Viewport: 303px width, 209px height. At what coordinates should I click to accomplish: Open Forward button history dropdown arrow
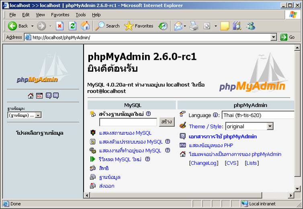coord(51,26)
